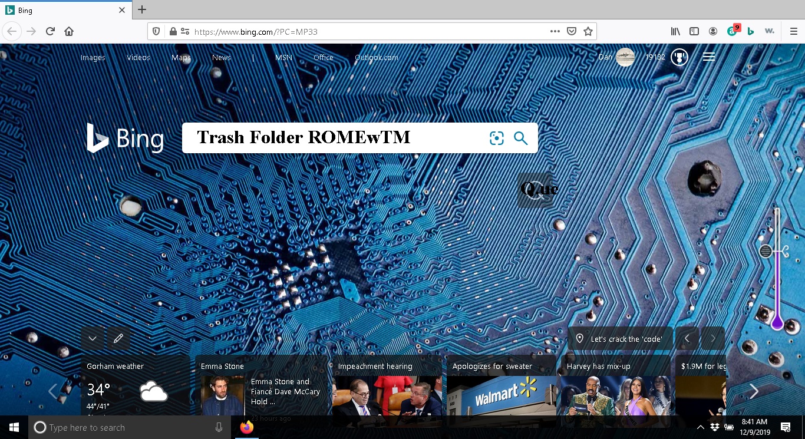Viewport: 805px width, 439px height.
Task: View Microsoft Rewards points 19132
Action: [x=655, y=57]
